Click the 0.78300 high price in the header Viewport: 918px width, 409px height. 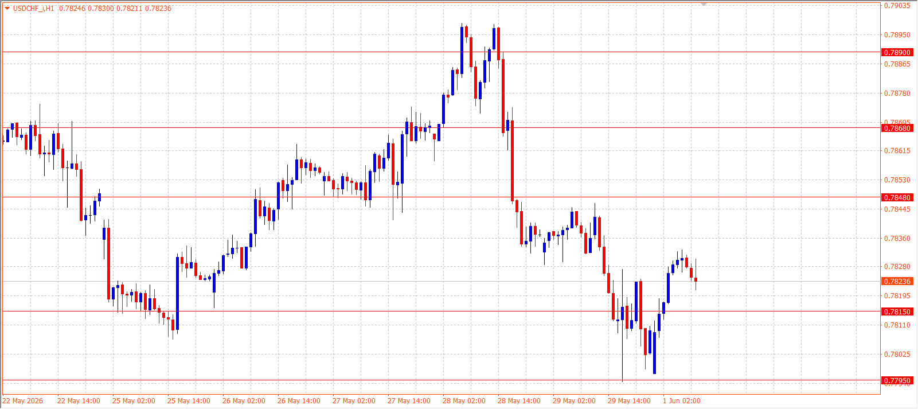tap(100, 9)
